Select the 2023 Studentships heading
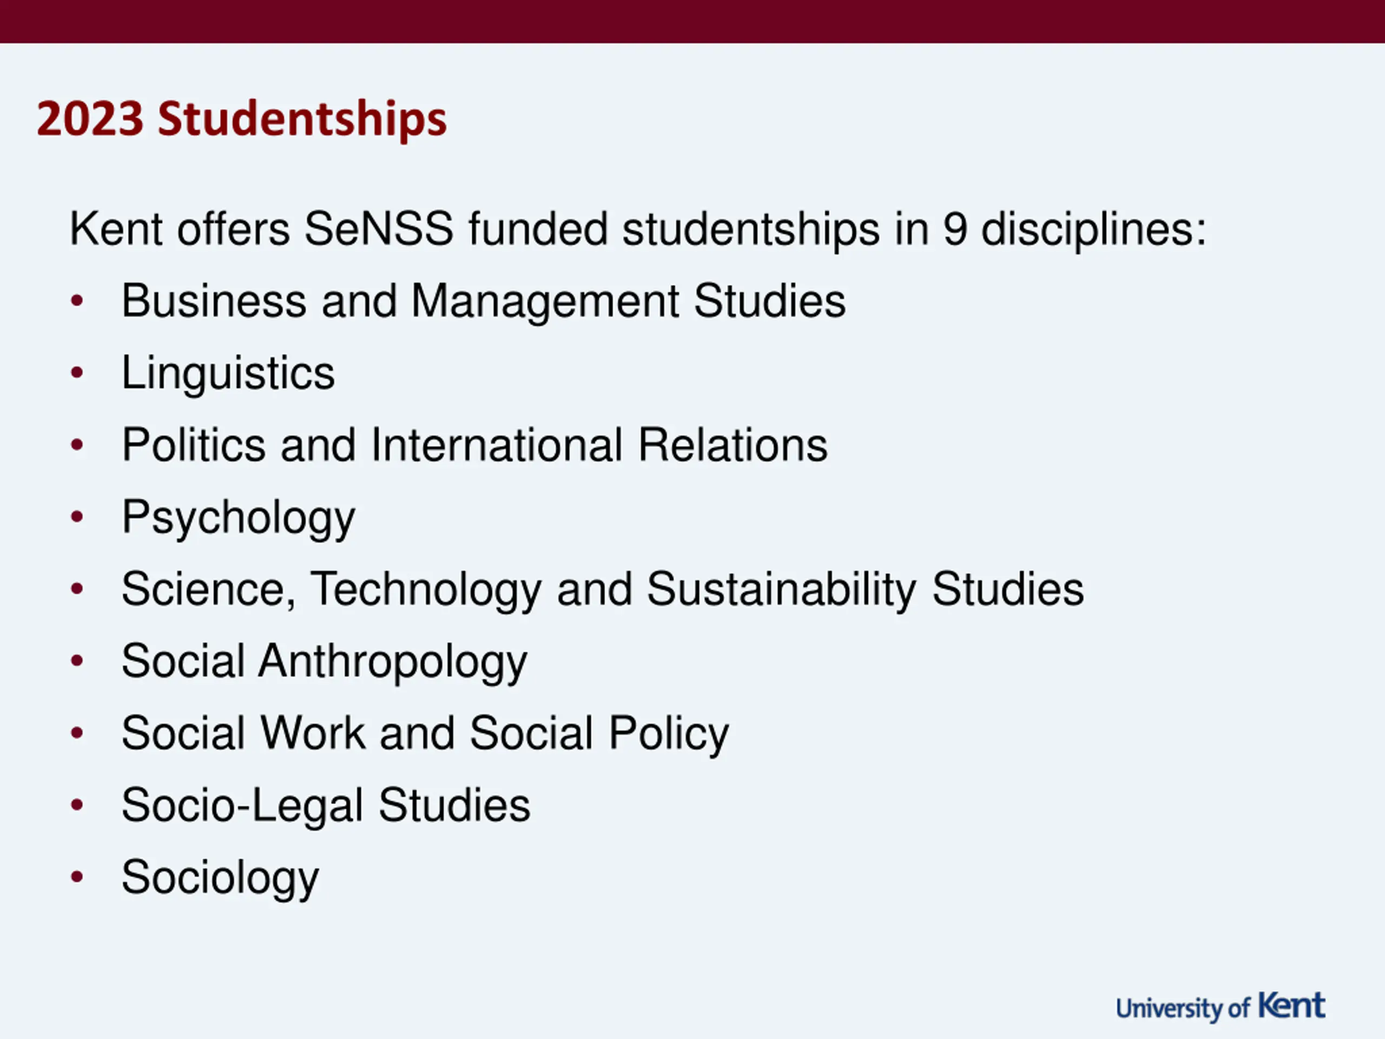 pyautogui.click(x=242, y=119)
